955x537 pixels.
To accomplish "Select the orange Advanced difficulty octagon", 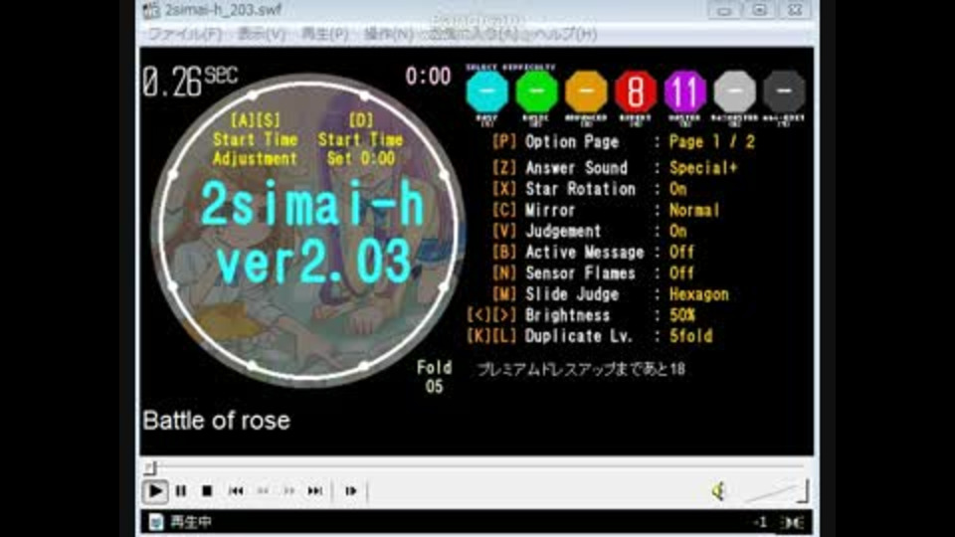I will pyautogui.click(x=586, y=91).
